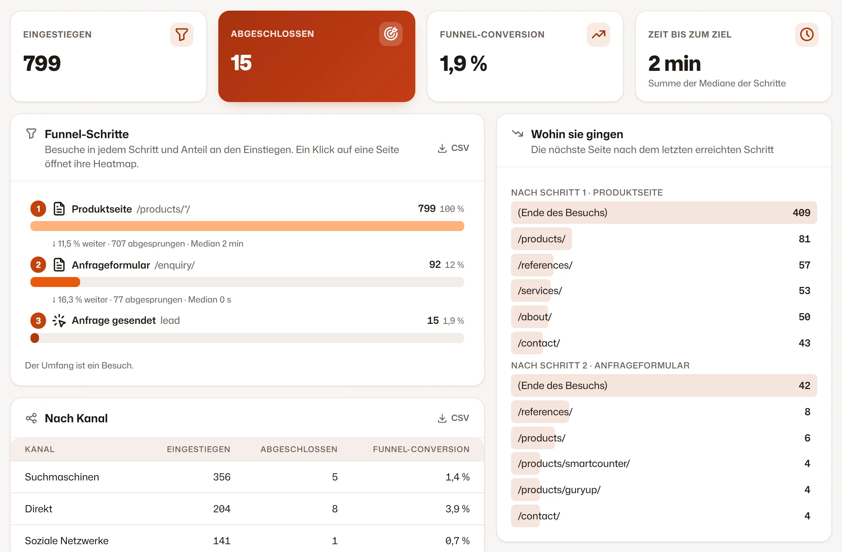This screenshot has height=552, width=842.
Task: Click the click-event icon next to Anfrage gesendet
Action: pos(59,320)
